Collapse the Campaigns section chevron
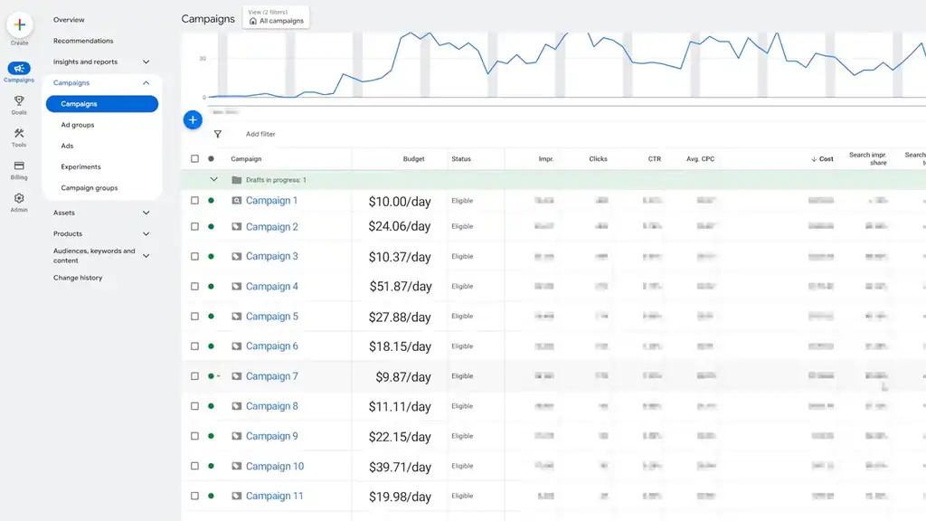Screen dimensions: 926x521 point(146,82)
